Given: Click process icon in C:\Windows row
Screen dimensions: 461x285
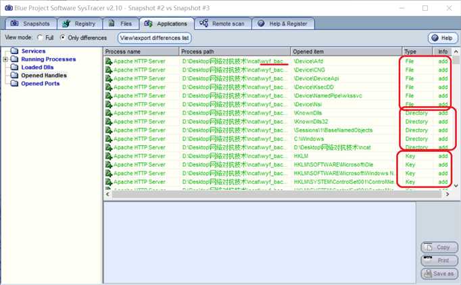Looking at the screenshot, I should [109, 139].
